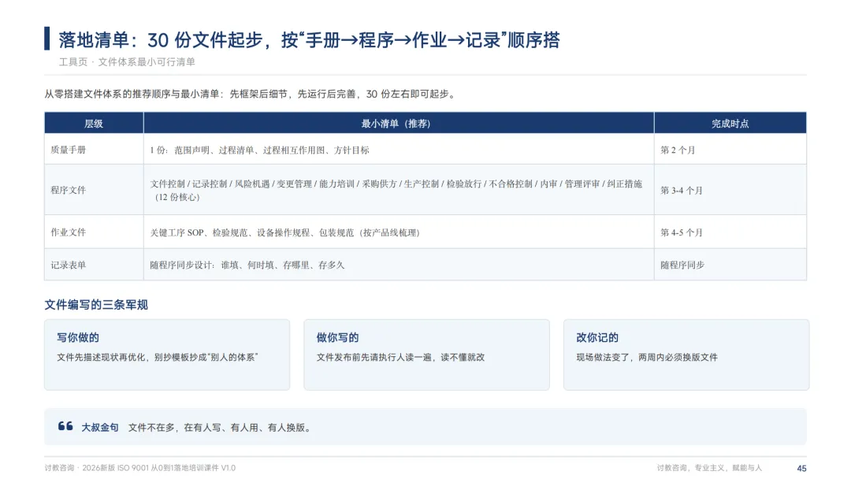Select the text starting 现场做法变了
Image resolution: width=851 pixels, height=479 pixels.
[647, 357]
